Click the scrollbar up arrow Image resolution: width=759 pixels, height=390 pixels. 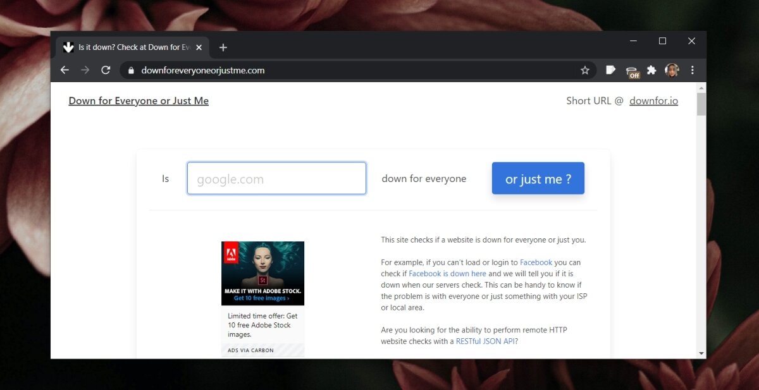tap(701, 88)
